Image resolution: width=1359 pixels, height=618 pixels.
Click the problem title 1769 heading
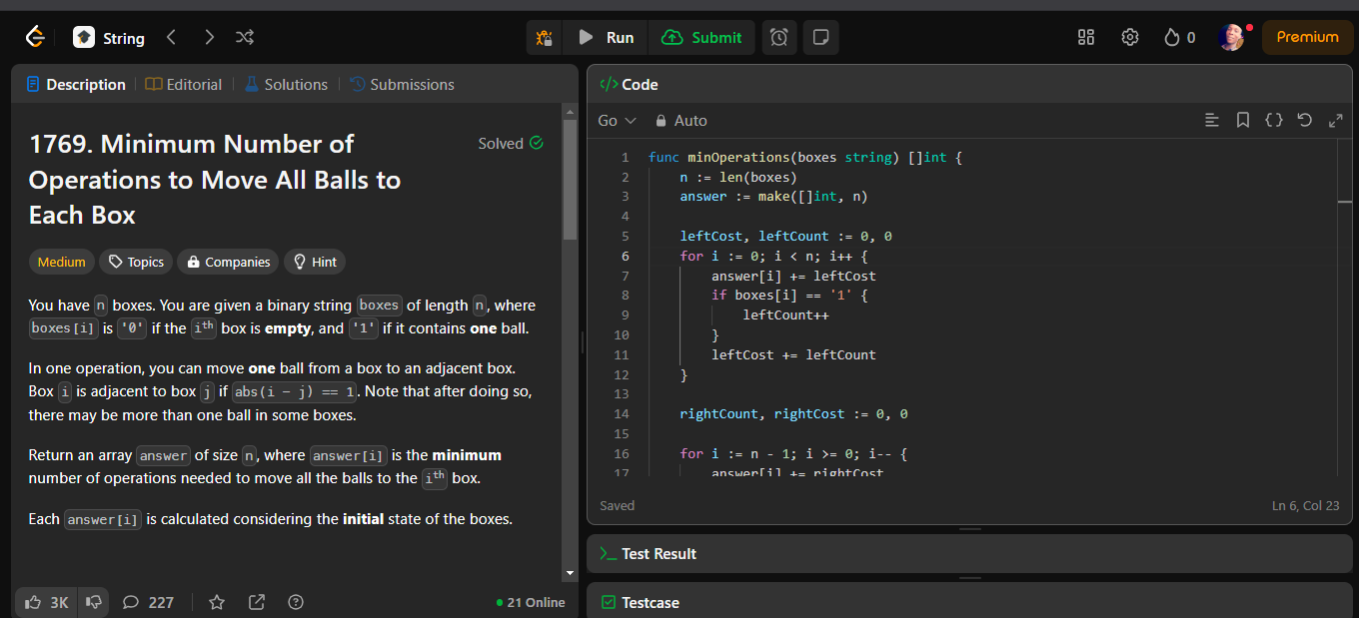tap(215, 180)
